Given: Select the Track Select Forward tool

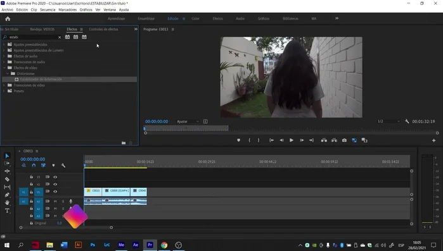Looking at the screenshot, I should [8, 163].
